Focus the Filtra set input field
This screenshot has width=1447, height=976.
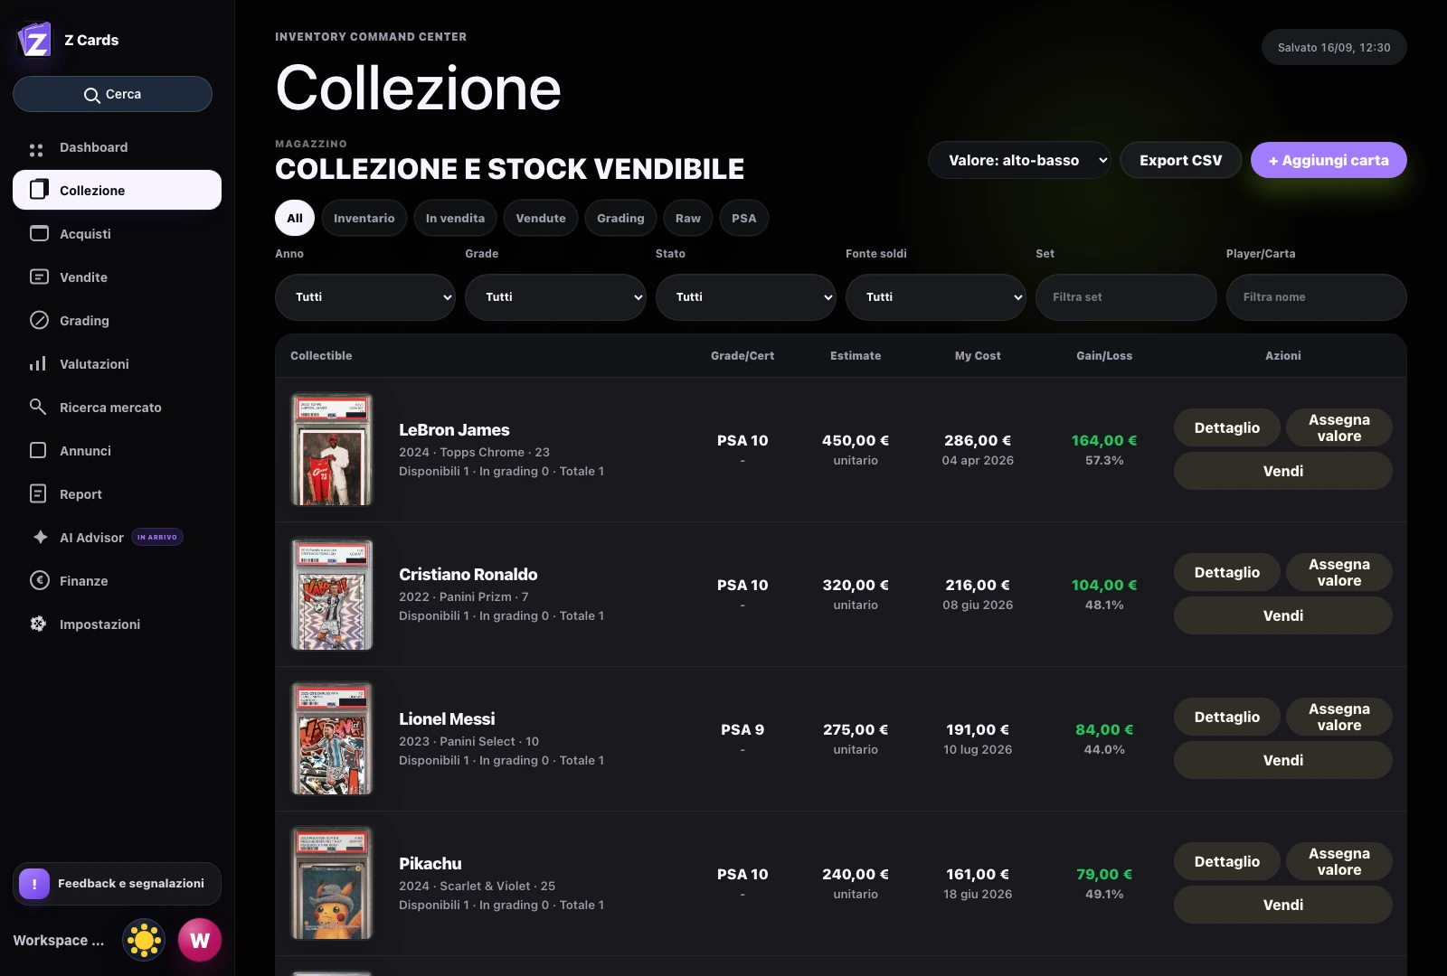1126,297
